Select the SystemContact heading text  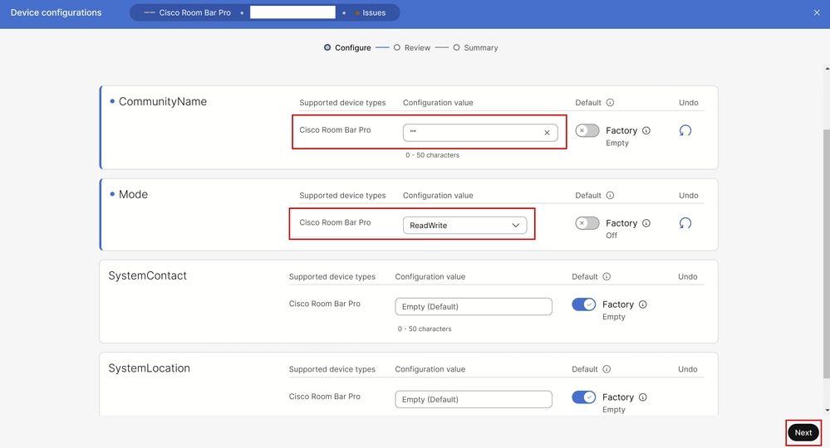point(148,275)
